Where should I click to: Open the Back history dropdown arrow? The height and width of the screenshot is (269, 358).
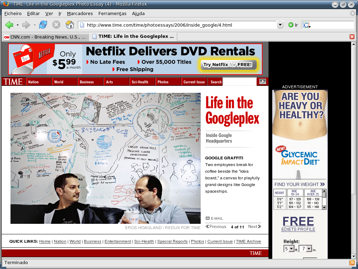[x=17, y=25]
